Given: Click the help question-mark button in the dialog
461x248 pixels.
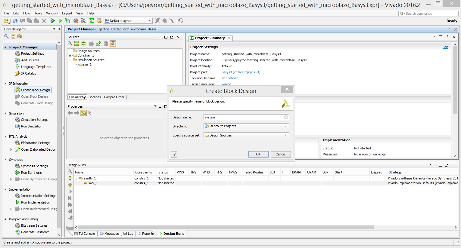Looking at the screenshot, I should [174, 154].
